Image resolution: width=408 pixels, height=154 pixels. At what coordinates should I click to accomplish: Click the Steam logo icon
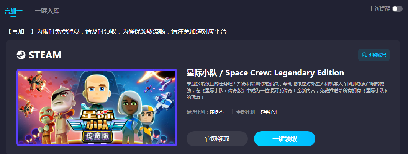coord(21,55)
